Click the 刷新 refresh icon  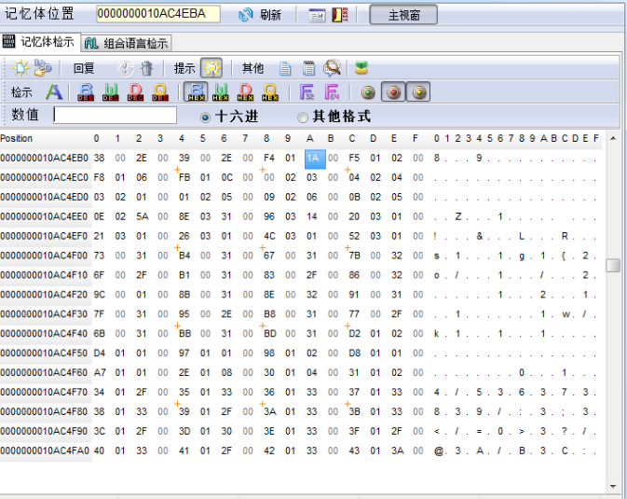click(246, 15)
